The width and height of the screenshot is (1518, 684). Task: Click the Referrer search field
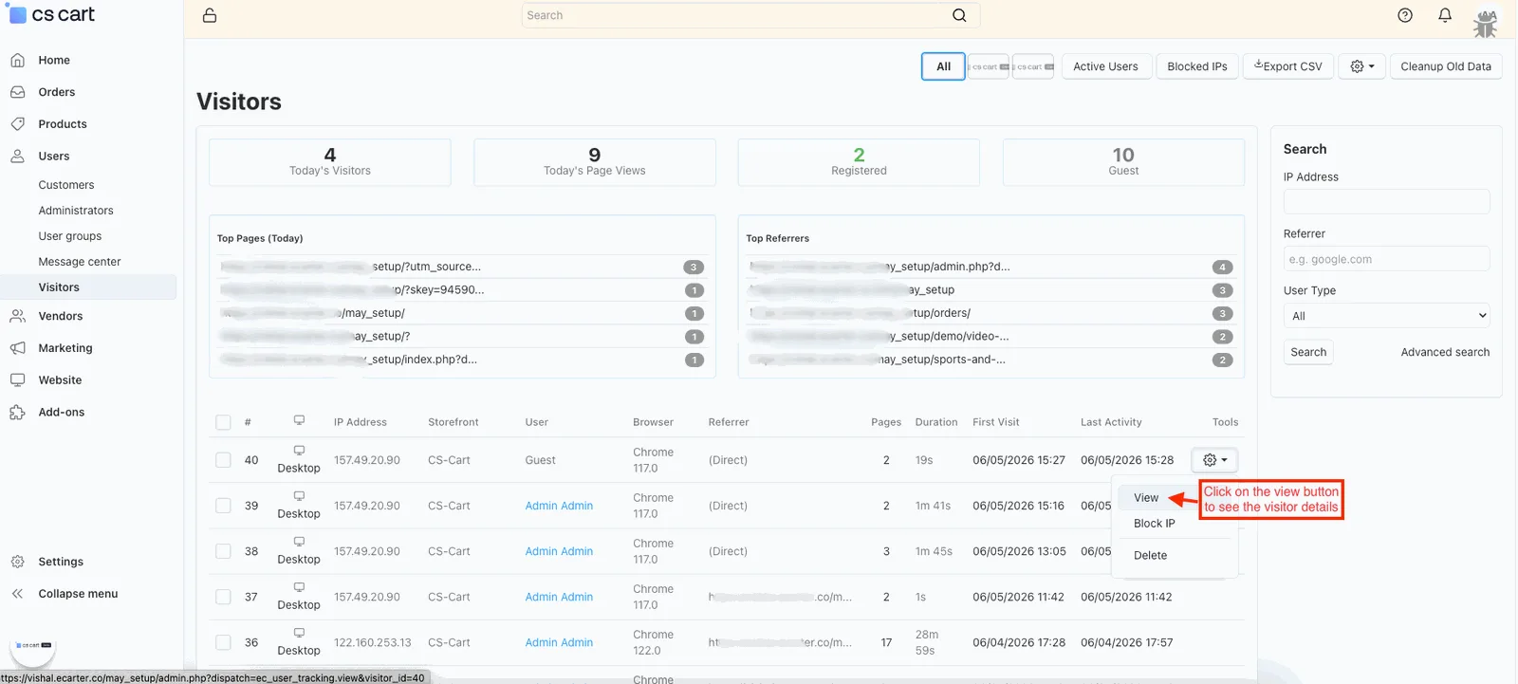tap(1386, 259)
